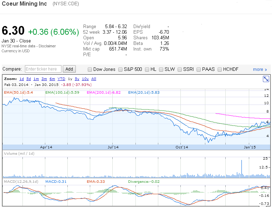Click the Jul'14 timeline label
This screenshot has width=272, height=207.
click(x=113, y=147)
